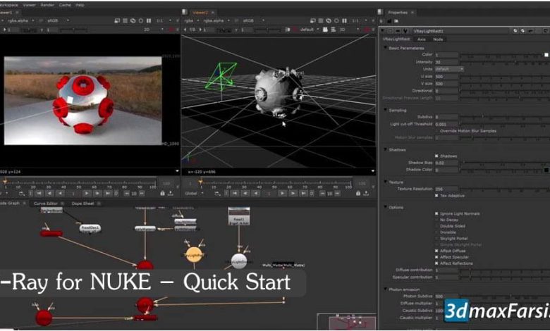Open Viewer1 sRGB colorspace dropdown
Viewport: 550px width, 331px height.
tap(58, 20)
